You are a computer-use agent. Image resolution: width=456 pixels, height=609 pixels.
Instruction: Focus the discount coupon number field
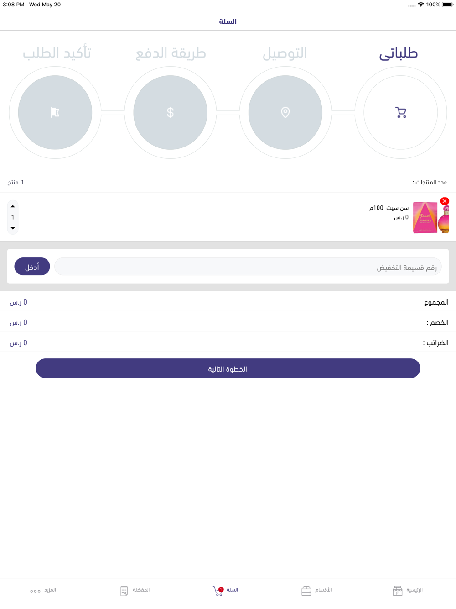[248, 267]
